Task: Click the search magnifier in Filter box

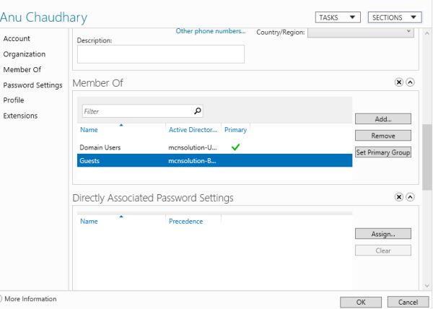Action: click(198, 111)
